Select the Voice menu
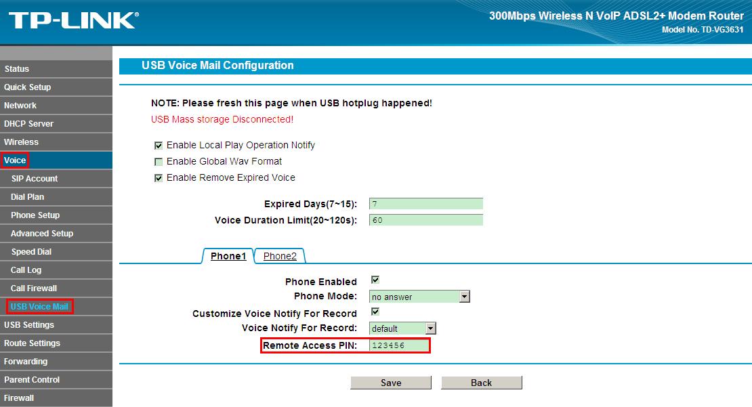This screenshot has height=407, width=752. pos(56,160)
